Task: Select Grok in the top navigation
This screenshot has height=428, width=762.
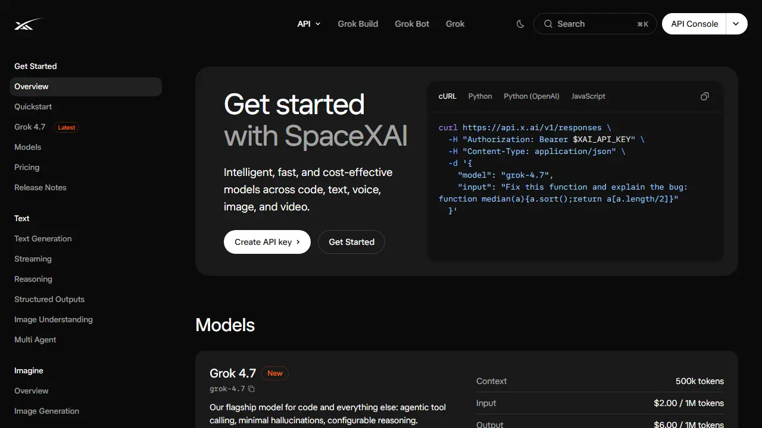Action: coord(455,24)
